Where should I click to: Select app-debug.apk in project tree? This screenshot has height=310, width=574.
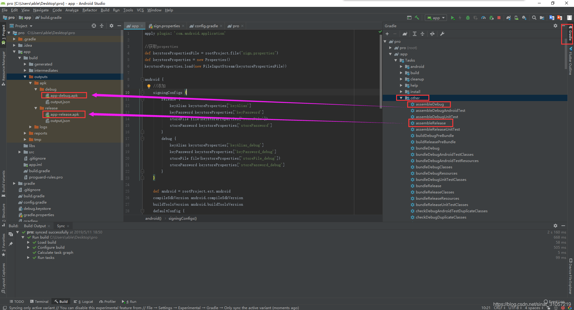(64, 96)
